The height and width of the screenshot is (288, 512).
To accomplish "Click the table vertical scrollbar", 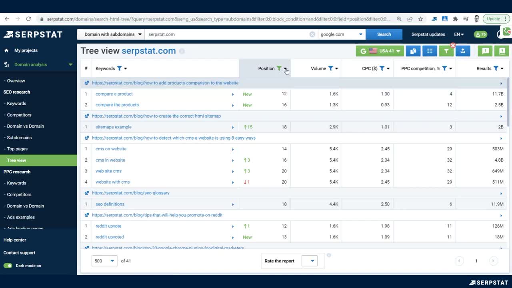I will coord(509,102).
